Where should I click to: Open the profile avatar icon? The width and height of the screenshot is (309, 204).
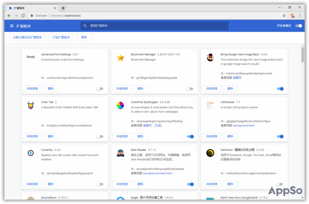pos(293,16)
